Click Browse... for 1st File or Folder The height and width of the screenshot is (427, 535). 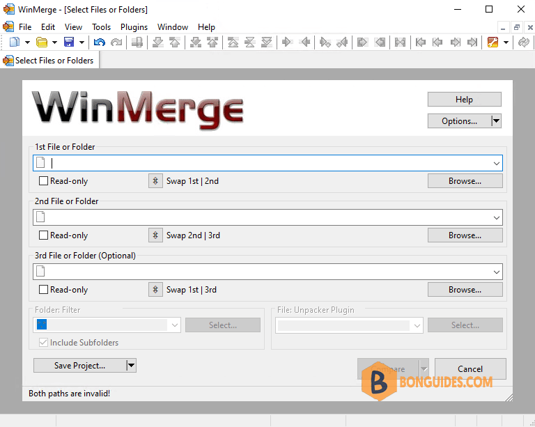tap(465, 180)
